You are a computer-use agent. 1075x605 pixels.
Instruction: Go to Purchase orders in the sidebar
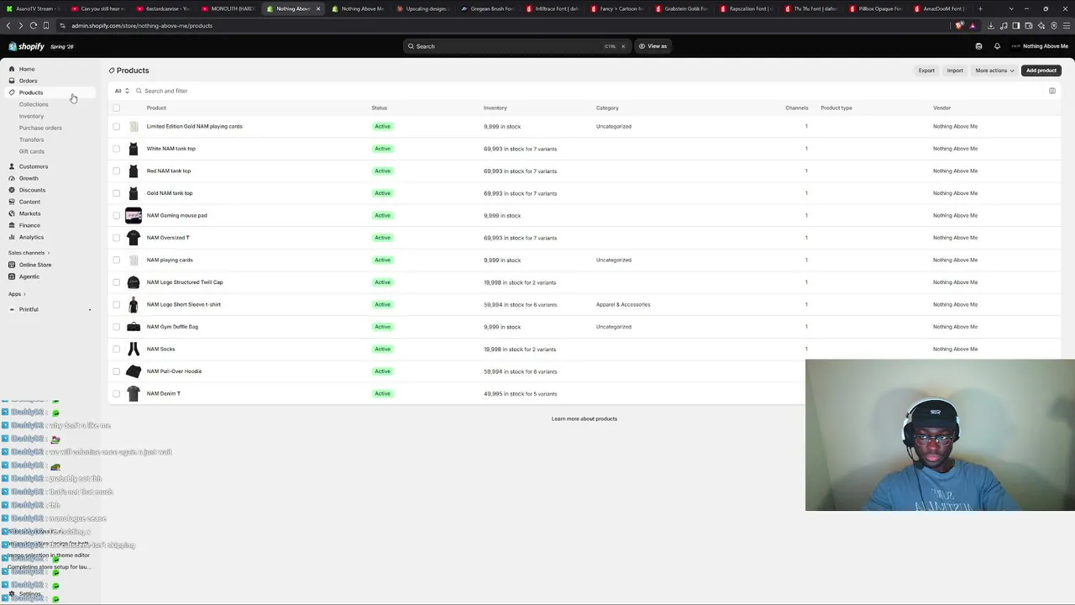point(40,128)
